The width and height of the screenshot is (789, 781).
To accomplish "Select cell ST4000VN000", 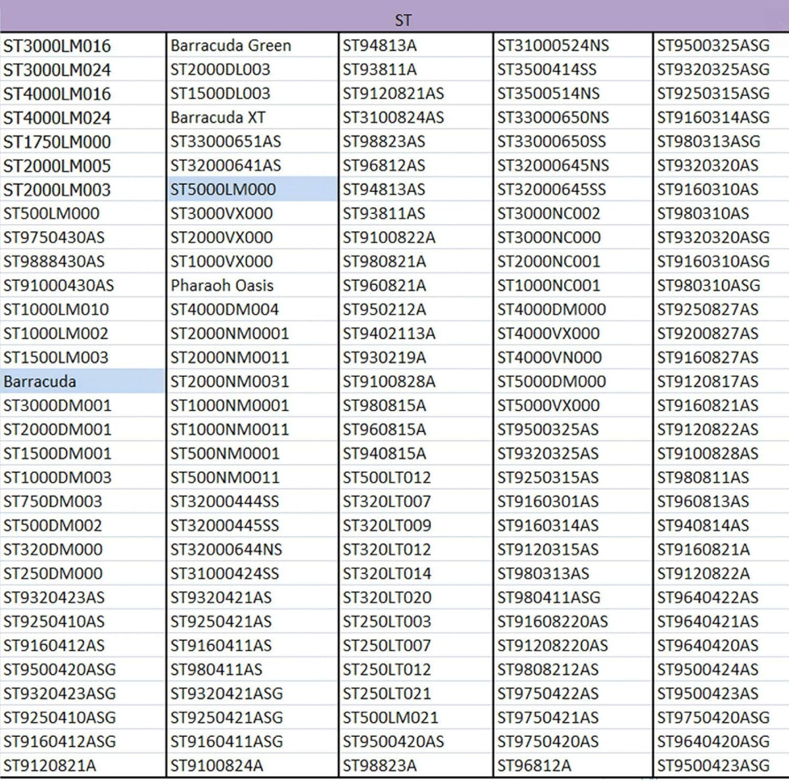I will (573, 357).
